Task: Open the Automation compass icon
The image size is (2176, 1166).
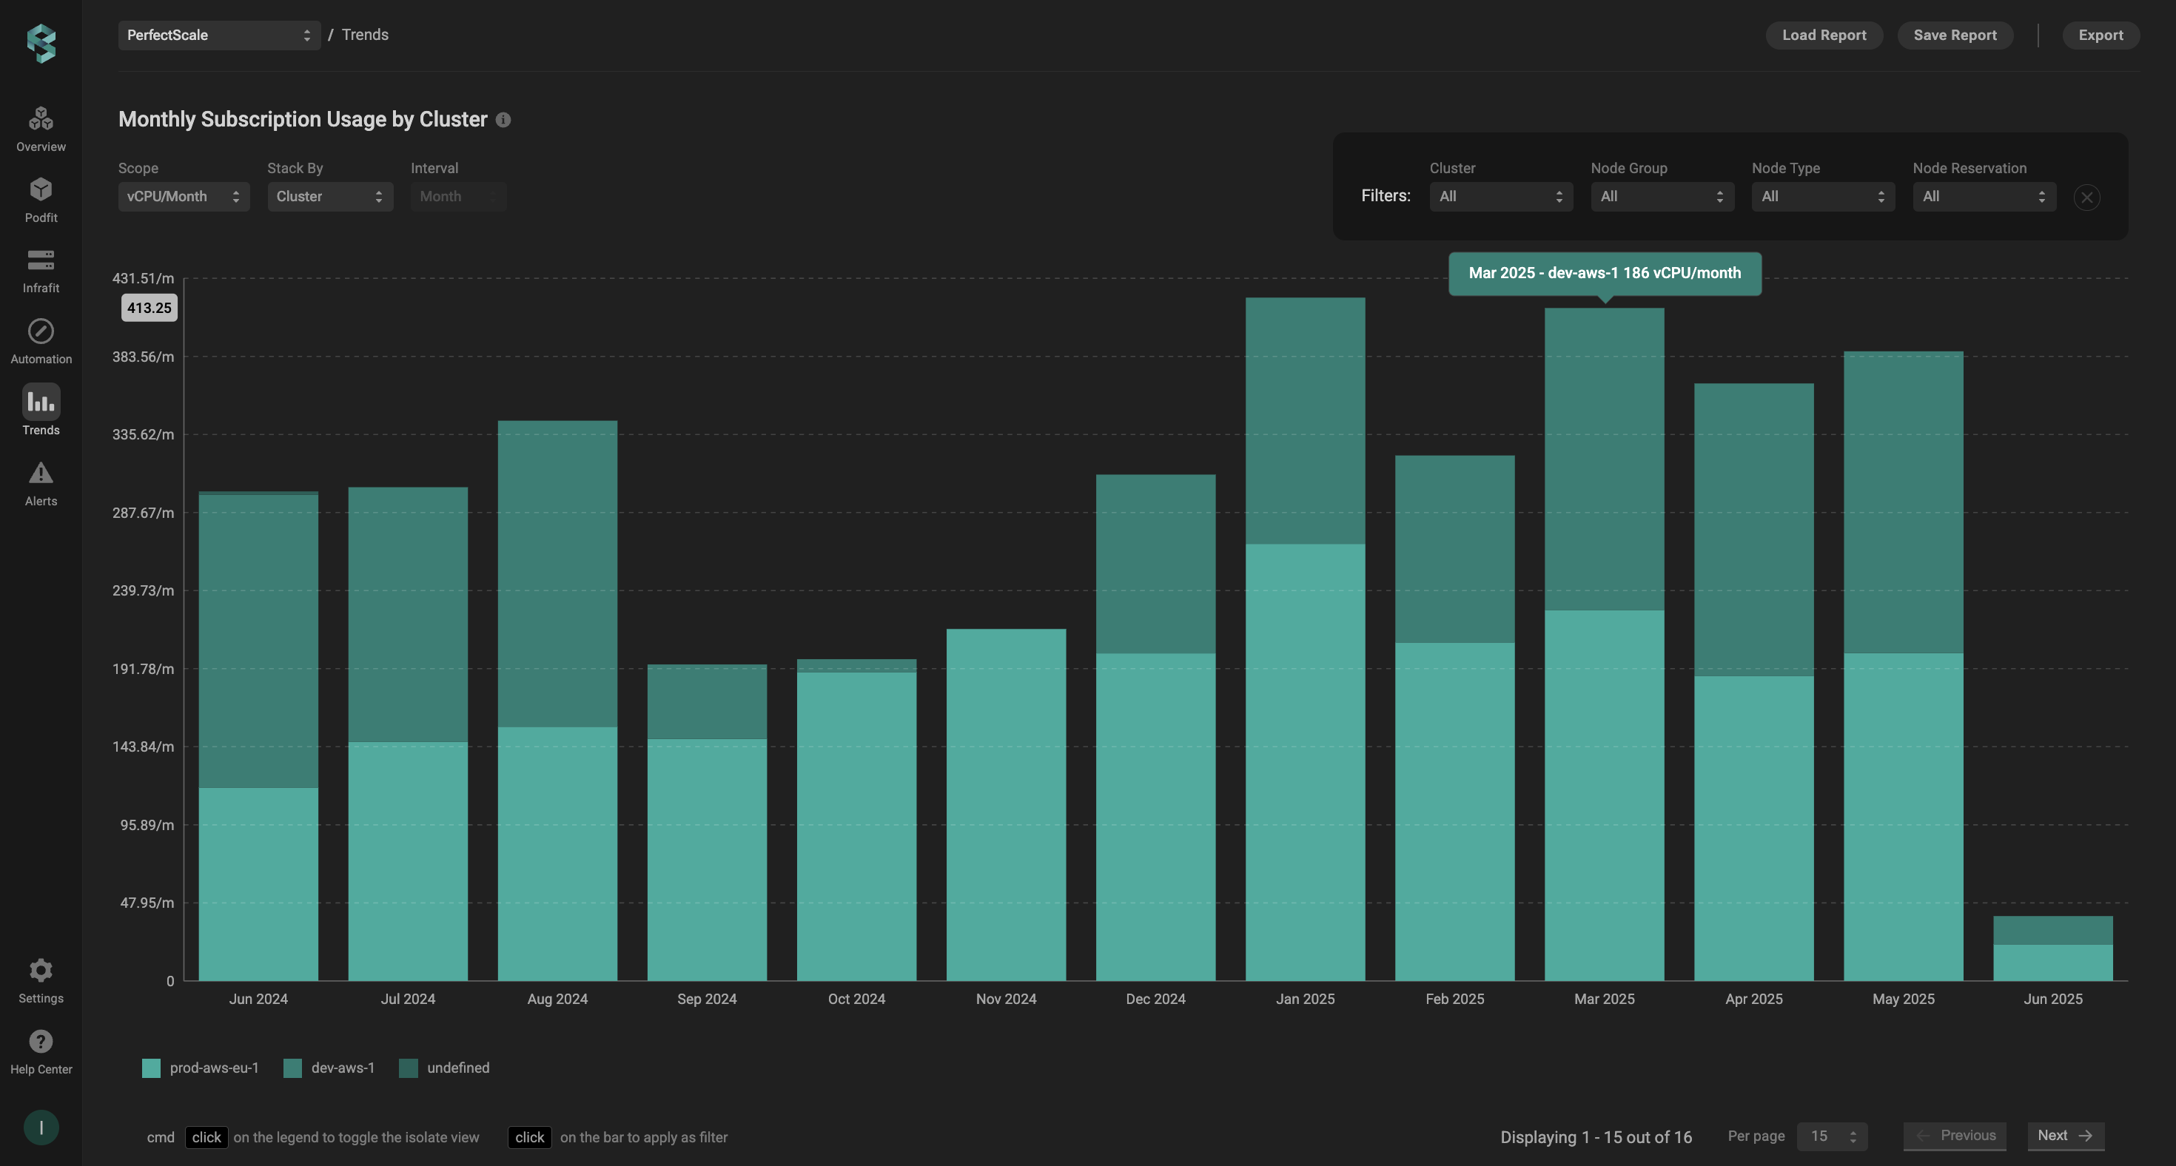Action: 41,331
